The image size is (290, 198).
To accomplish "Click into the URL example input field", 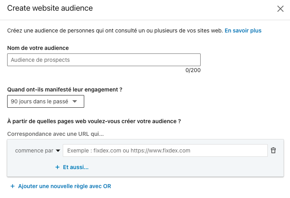I will coord(165,150).
